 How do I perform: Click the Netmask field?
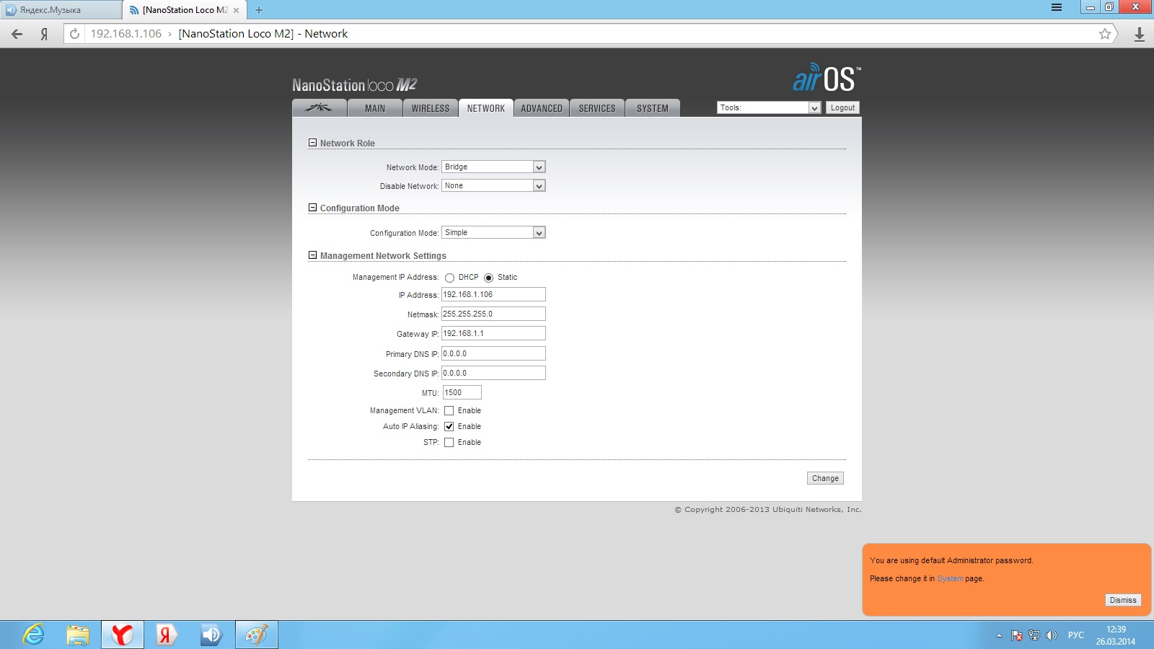[x=493, y=314]
